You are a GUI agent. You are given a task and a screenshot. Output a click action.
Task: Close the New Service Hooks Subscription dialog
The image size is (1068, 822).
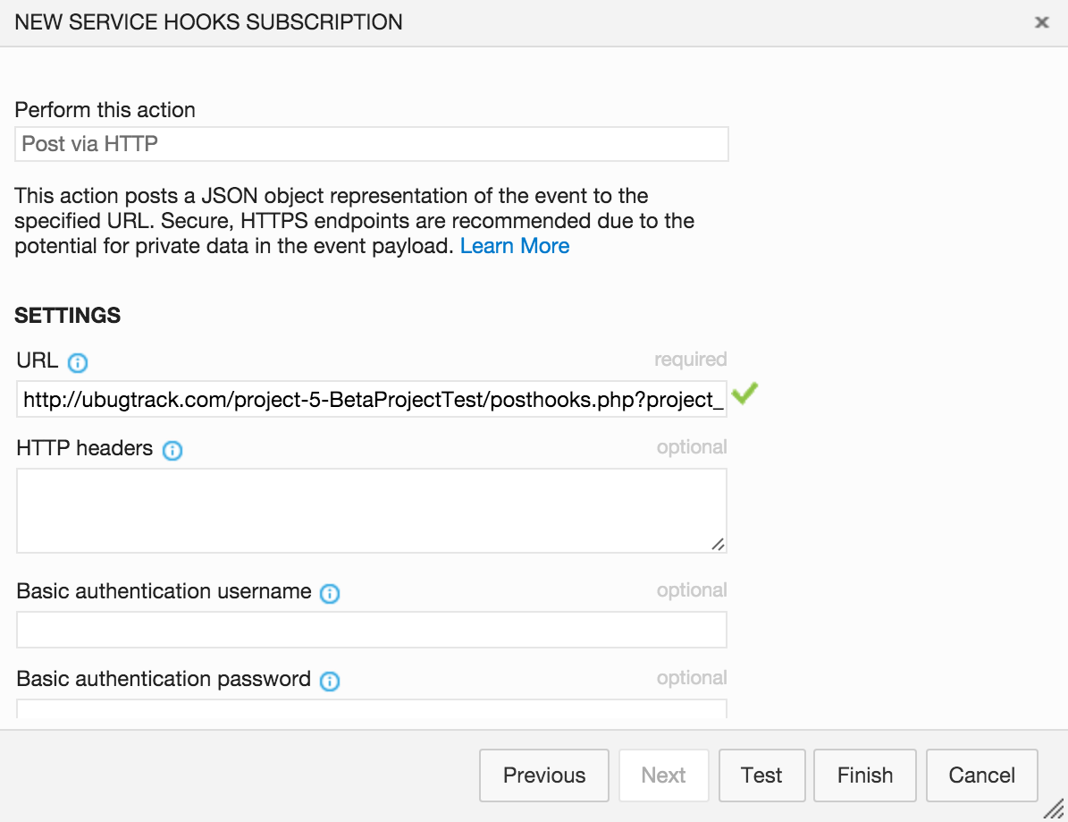(1041, 22)
